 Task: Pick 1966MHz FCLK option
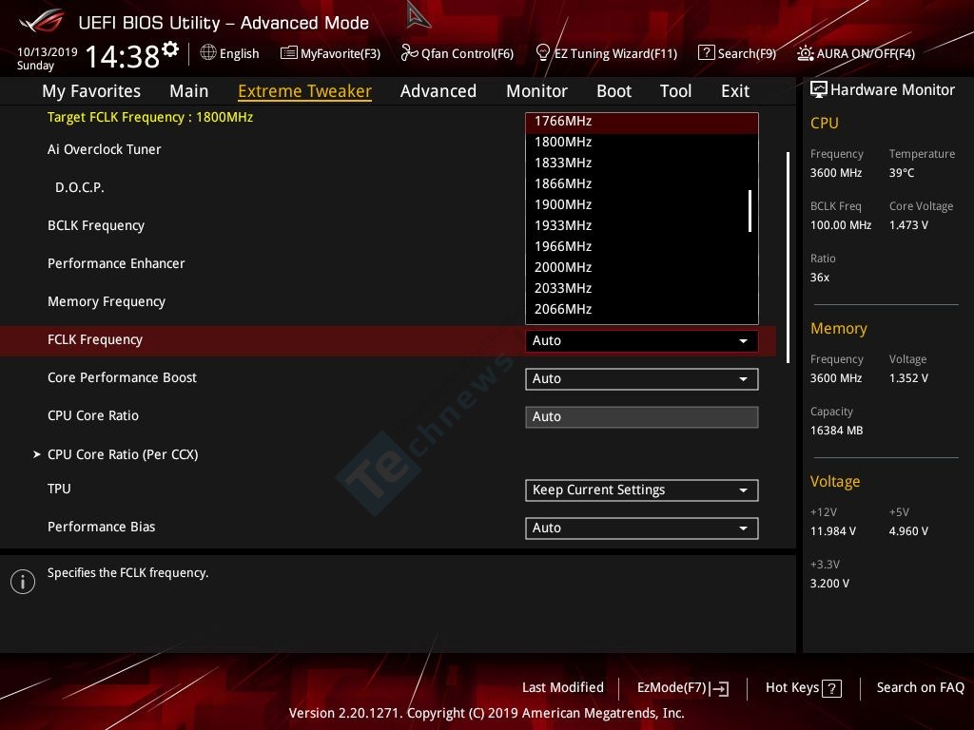642,247
